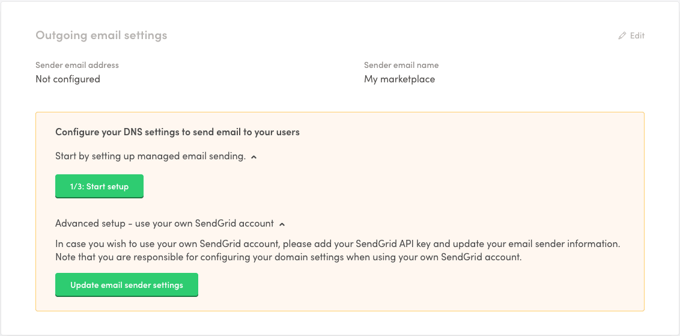Image resolution: width=680 pixels, height=336 pixels.
Task: Collapse the Advanced setup chevron arrow
Action: 282,224
